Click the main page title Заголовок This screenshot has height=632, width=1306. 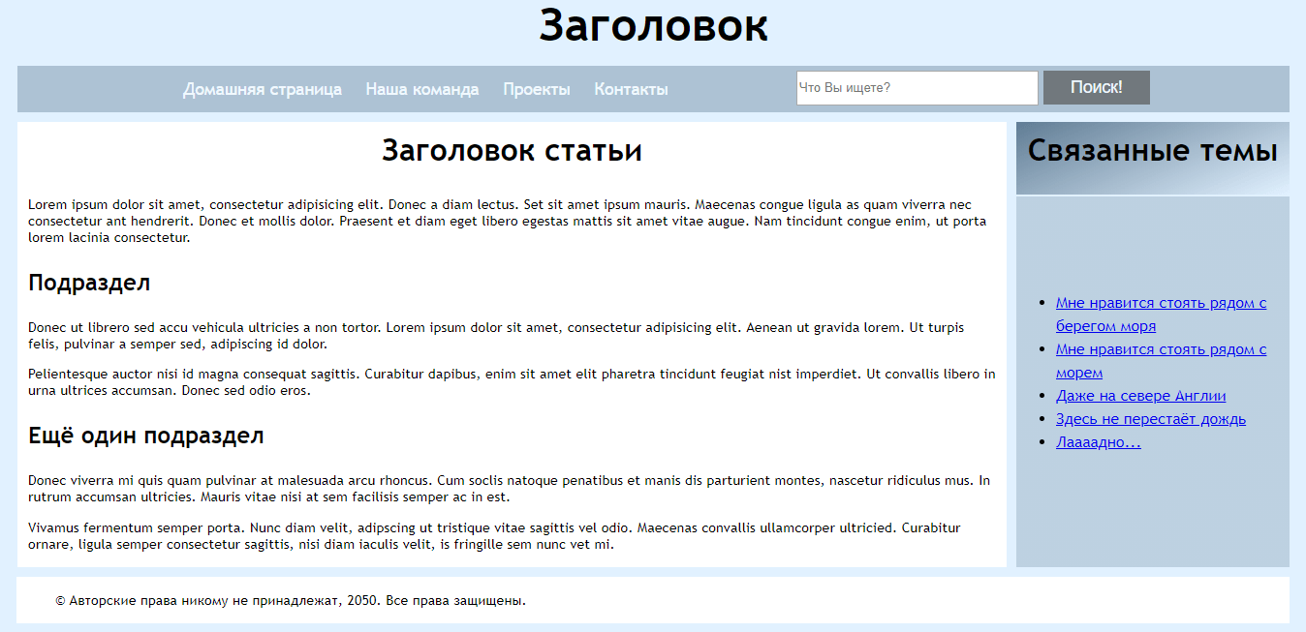pyautogui.click(x=653, y=26)
